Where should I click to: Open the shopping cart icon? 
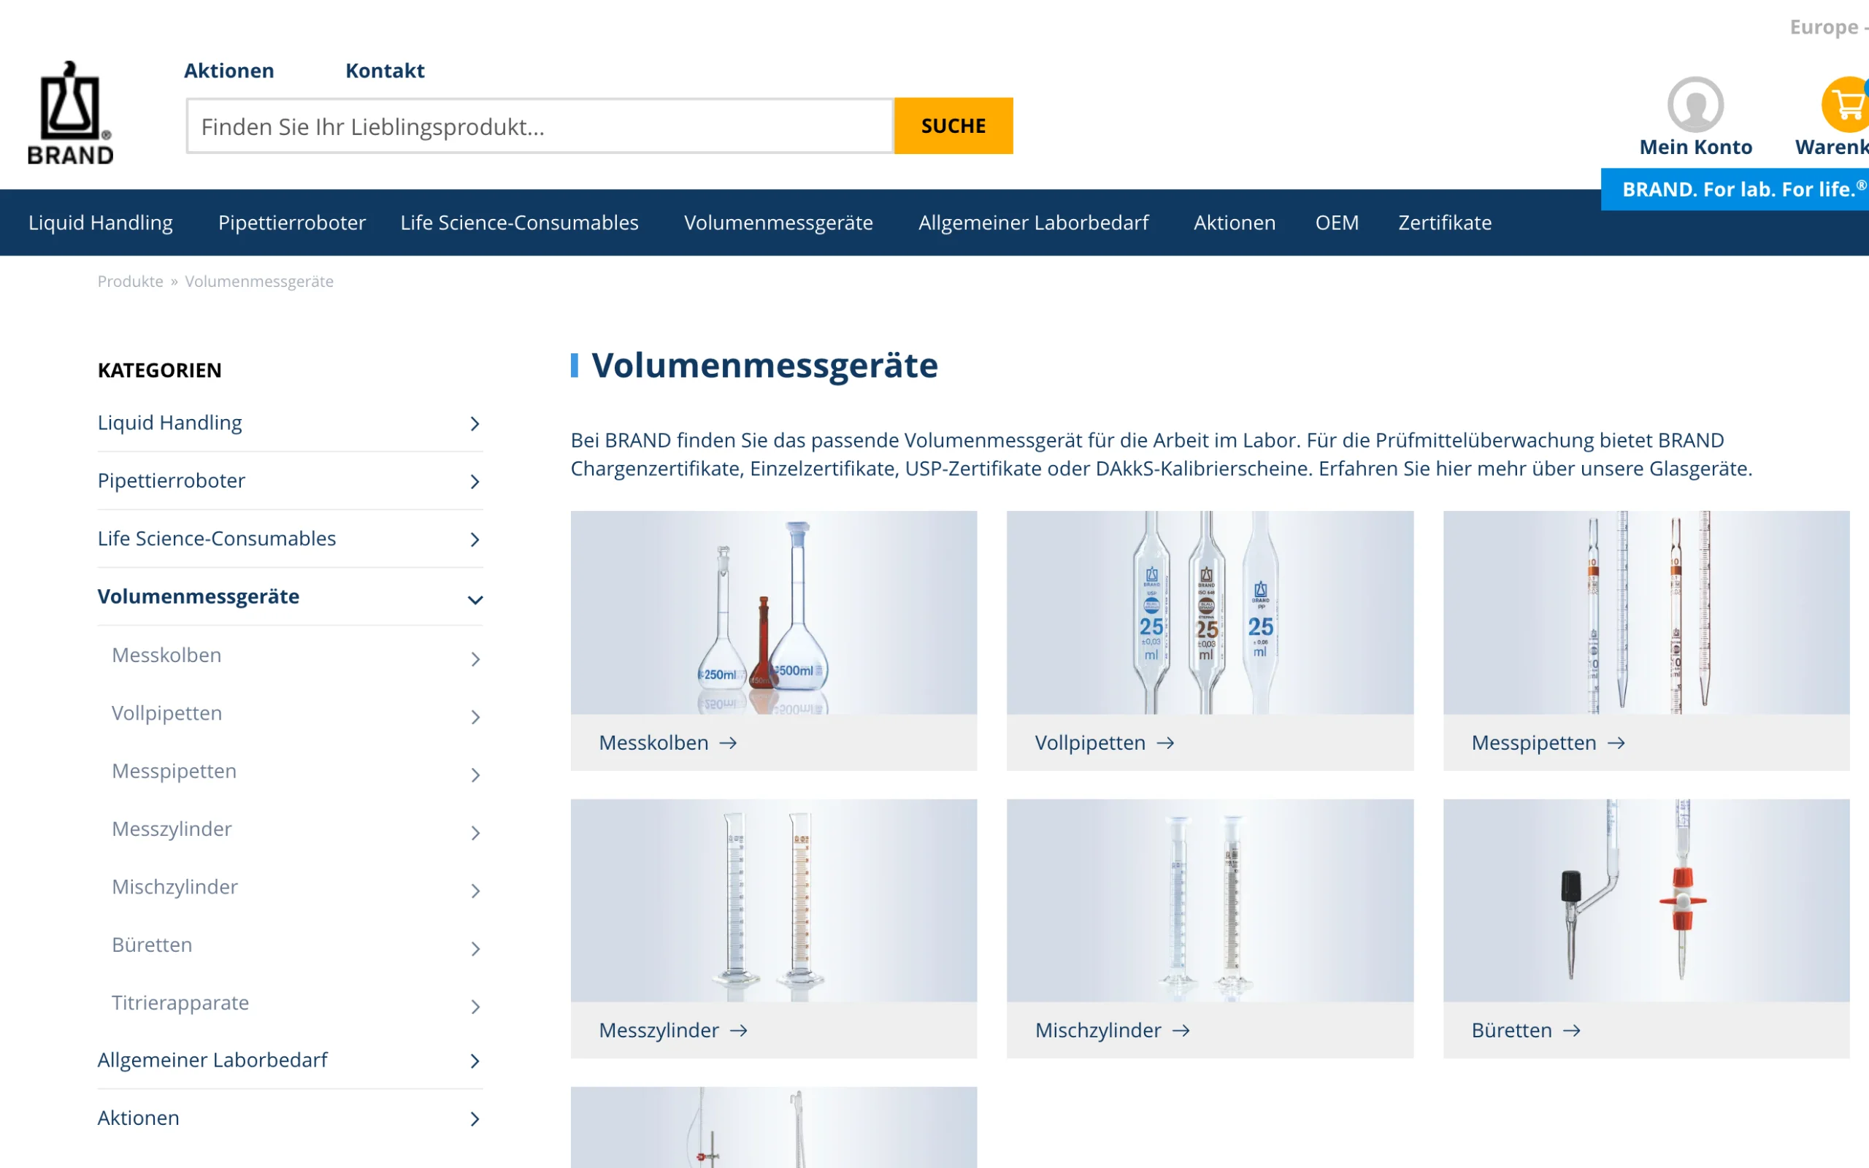tap(1846, 104)
